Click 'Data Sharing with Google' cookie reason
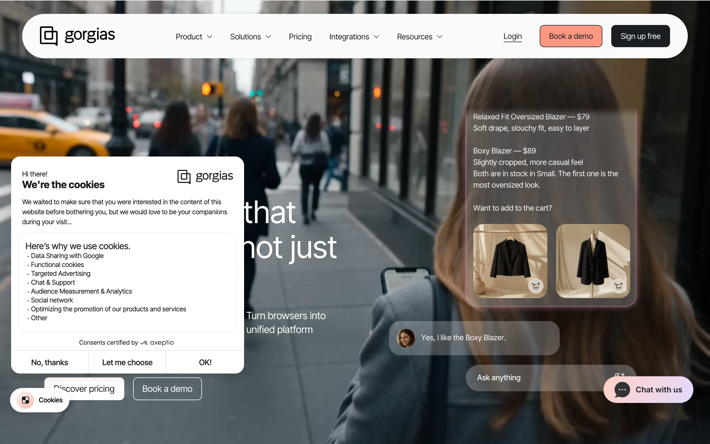Viewport: 710px width, 444px height. click(67, 256)
